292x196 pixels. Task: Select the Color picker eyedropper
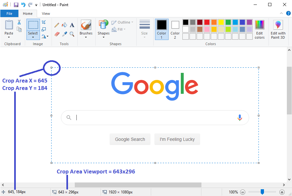[x=64, y=34]
